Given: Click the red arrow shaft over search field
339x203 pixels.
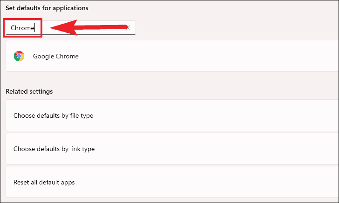Looking at the screenshot, I should pyautogui.click(x=102, y=27).
